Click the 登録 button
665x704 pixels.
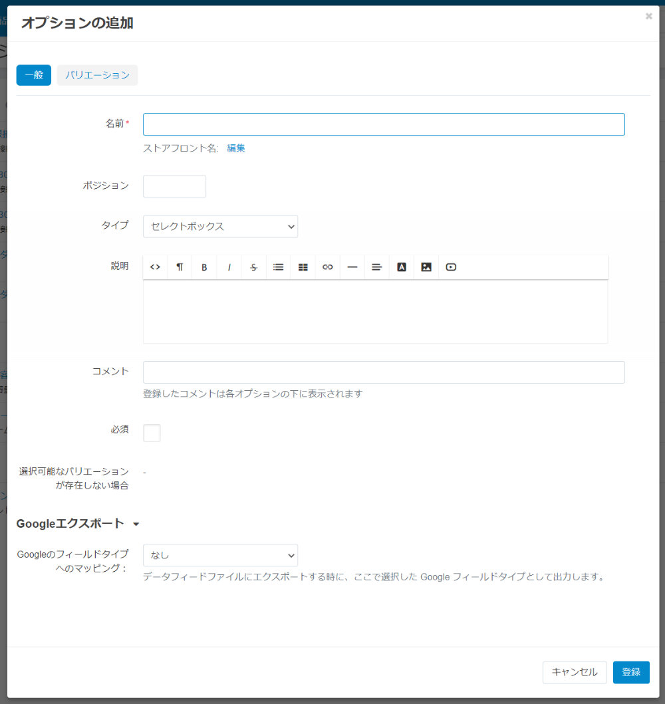click(x=631, y=672)
